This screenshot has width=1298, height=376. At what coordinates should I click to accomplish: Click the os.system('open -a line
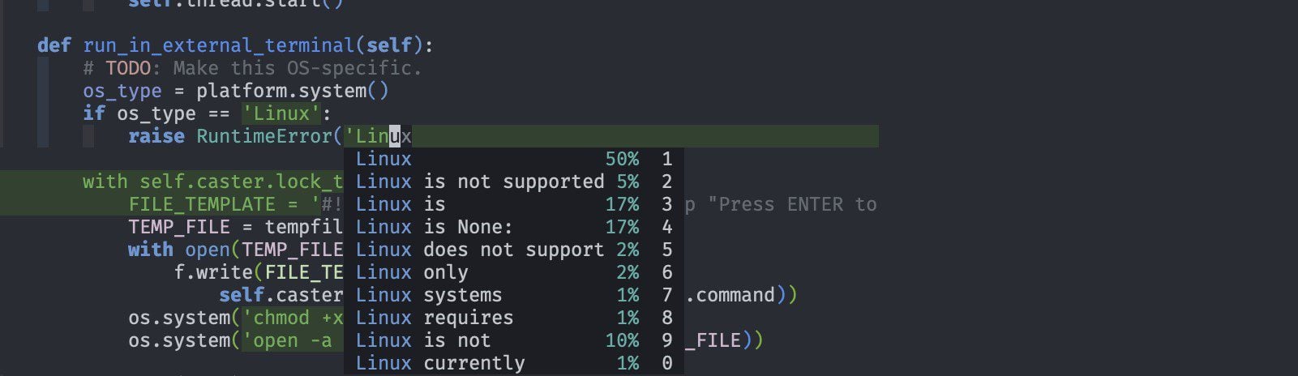(x=235, y=340)
